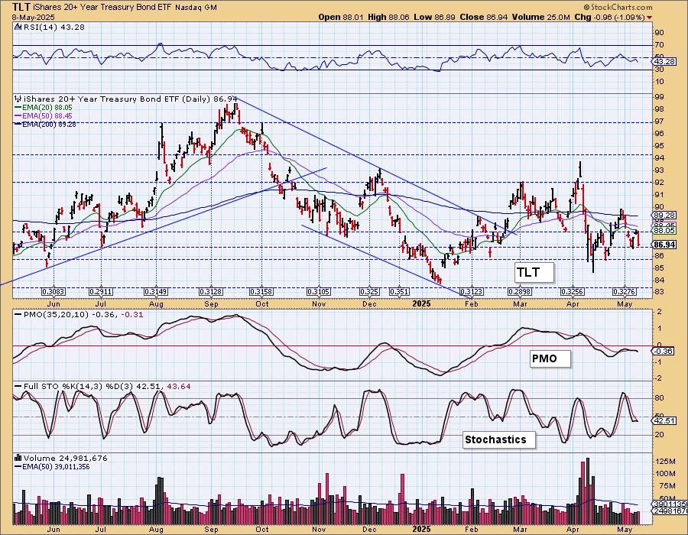This screenshot has width=688, height=535.
Task: Click the 89.28 price tag on the right axis
Action: [664, 216]
